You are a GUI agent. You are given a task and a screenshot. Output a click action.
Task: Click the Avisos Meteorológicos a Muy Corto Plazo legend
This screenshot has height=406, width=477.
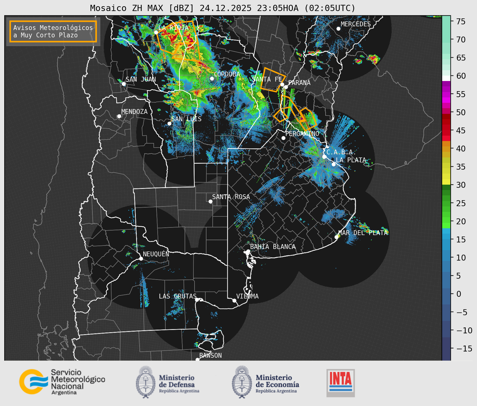pos(53,31)
